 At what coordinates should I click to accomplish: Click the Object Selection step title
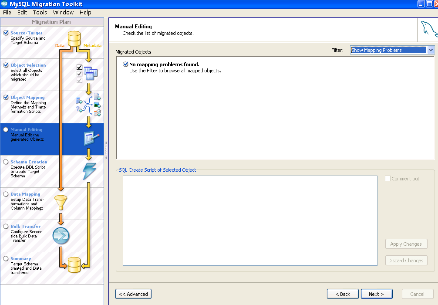click(x=28, y=65)
